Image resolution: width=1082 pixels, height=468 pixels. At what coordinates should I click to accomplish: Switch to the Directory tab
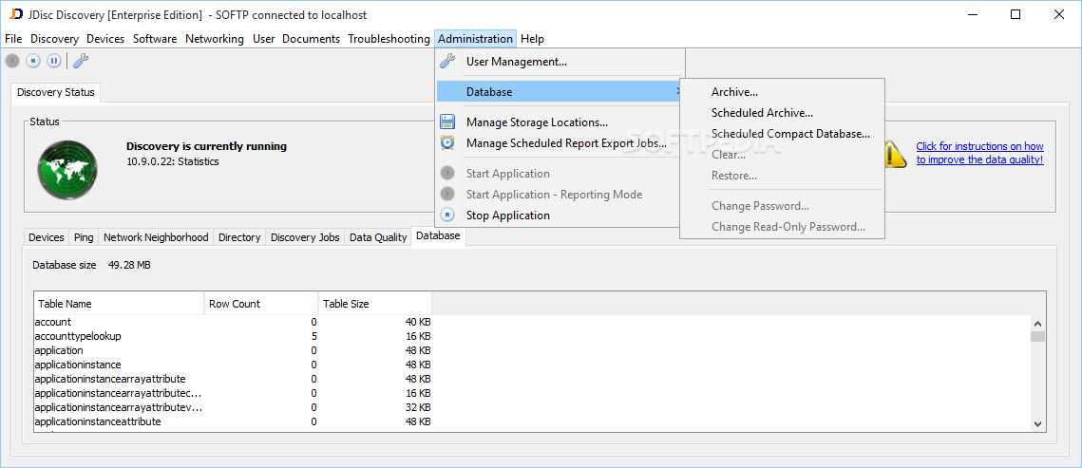click(239, 237)
